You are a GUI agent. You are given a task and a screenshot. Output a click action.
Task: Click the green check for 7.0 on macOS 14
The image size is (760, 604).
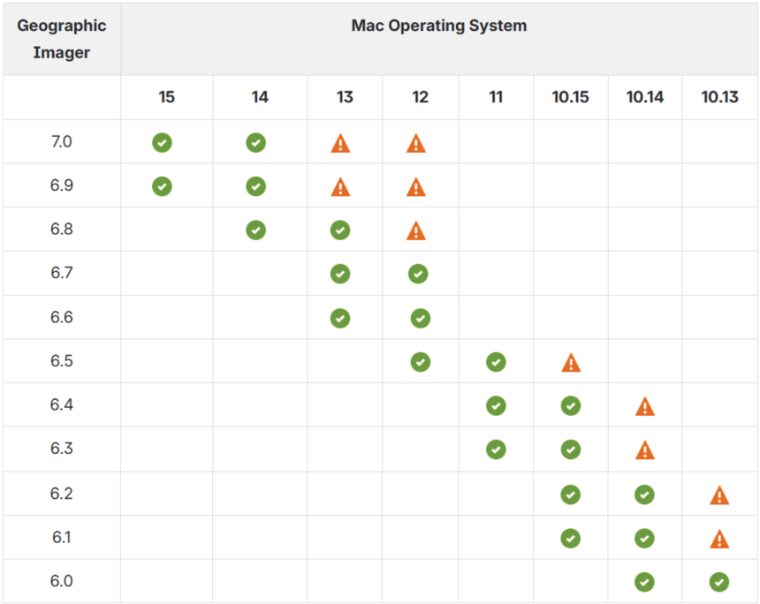(x=256, y=142)
